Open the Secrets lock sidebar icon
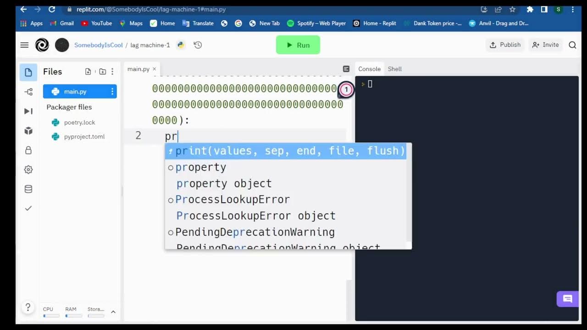587x330 pixels. (x=28, y=150)
